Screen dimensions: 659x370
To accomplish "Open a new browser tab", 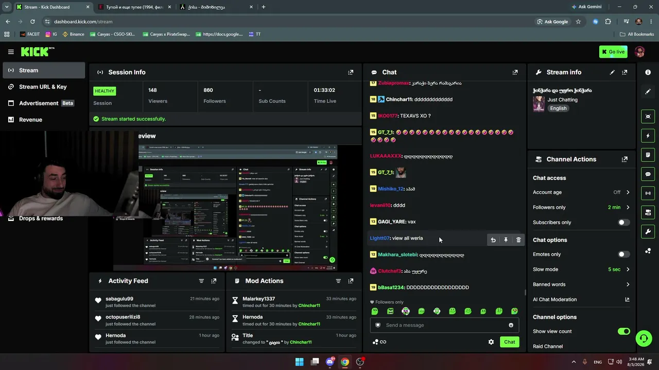I will tap(264, 7).
